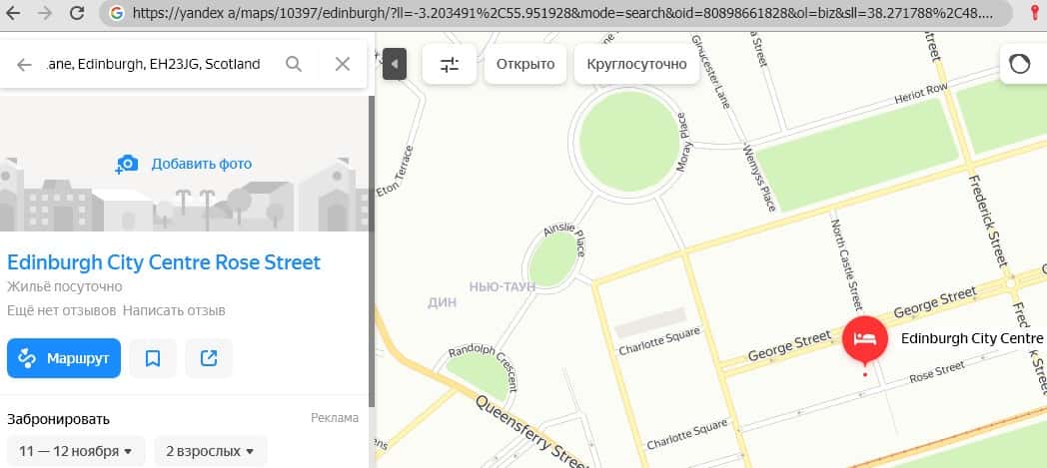
Task: Click the browser forward arrow
Action: point(45,13)
